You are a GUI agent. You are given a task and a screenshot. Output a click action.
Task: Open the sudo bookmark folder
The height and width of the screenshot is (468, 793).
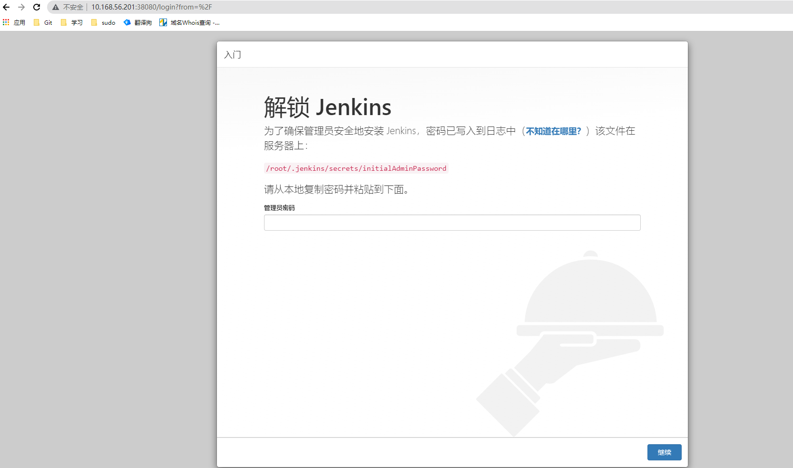103,22
